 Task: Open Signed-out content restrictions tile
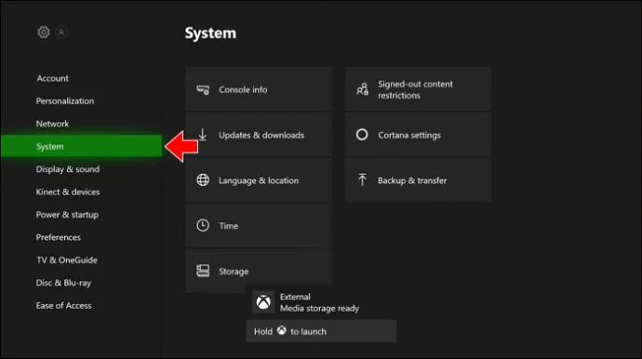(x=418, y=89)
